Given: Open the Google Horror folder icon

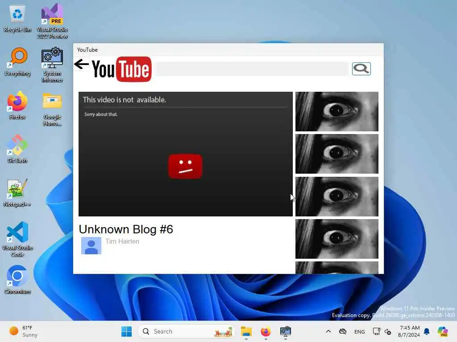Looking at the screenshot, I should [52, 109].
